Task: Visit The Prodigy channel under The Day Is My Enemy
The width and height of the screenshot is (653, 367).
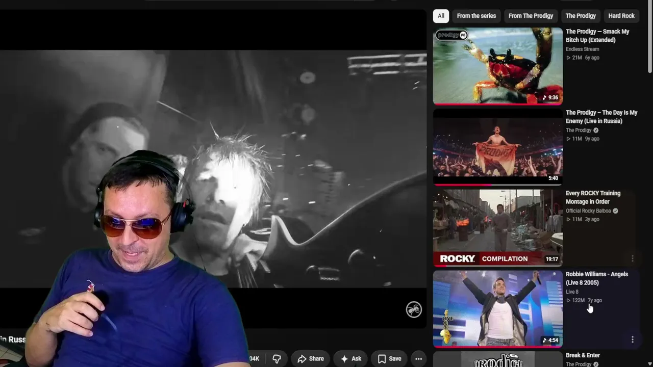Action: (579, 130)
